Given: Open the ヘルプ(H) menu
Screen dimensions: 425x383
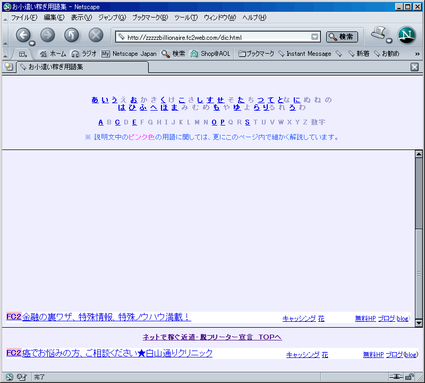Looking at the screenshot, I should (254, 18).
